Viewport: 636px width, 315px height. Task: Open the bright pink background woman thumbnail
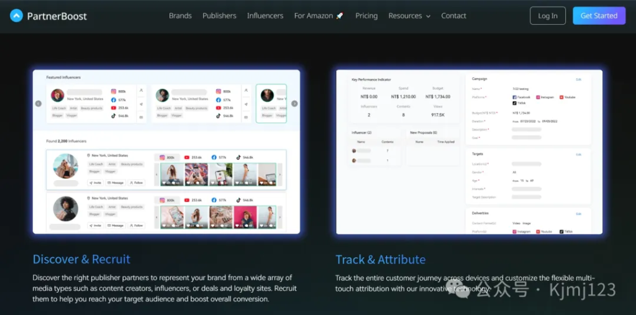tap(245, 217)
